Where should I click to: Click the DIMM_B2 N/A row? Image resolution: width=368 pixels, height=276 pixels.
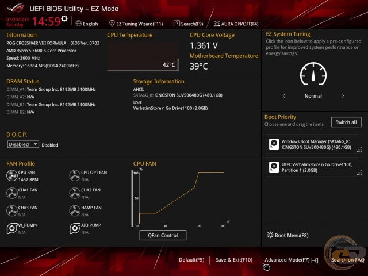[x=21, y=112]
